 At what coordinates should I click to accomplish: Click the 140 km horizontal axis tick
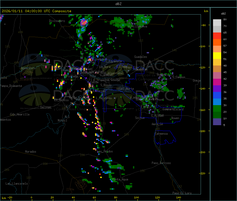point(179,197)
